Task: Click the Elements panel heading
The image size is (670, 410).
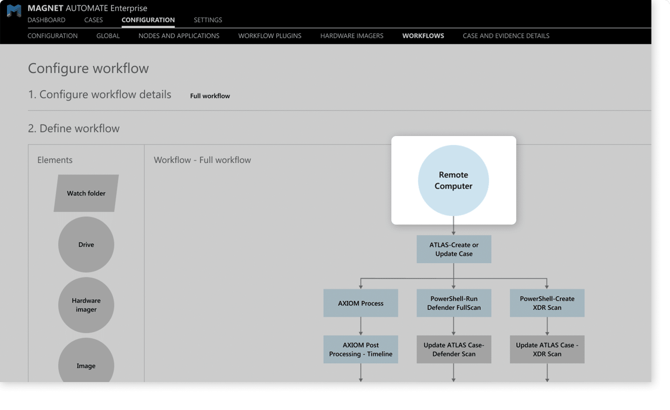Action: tap(55, 160)
